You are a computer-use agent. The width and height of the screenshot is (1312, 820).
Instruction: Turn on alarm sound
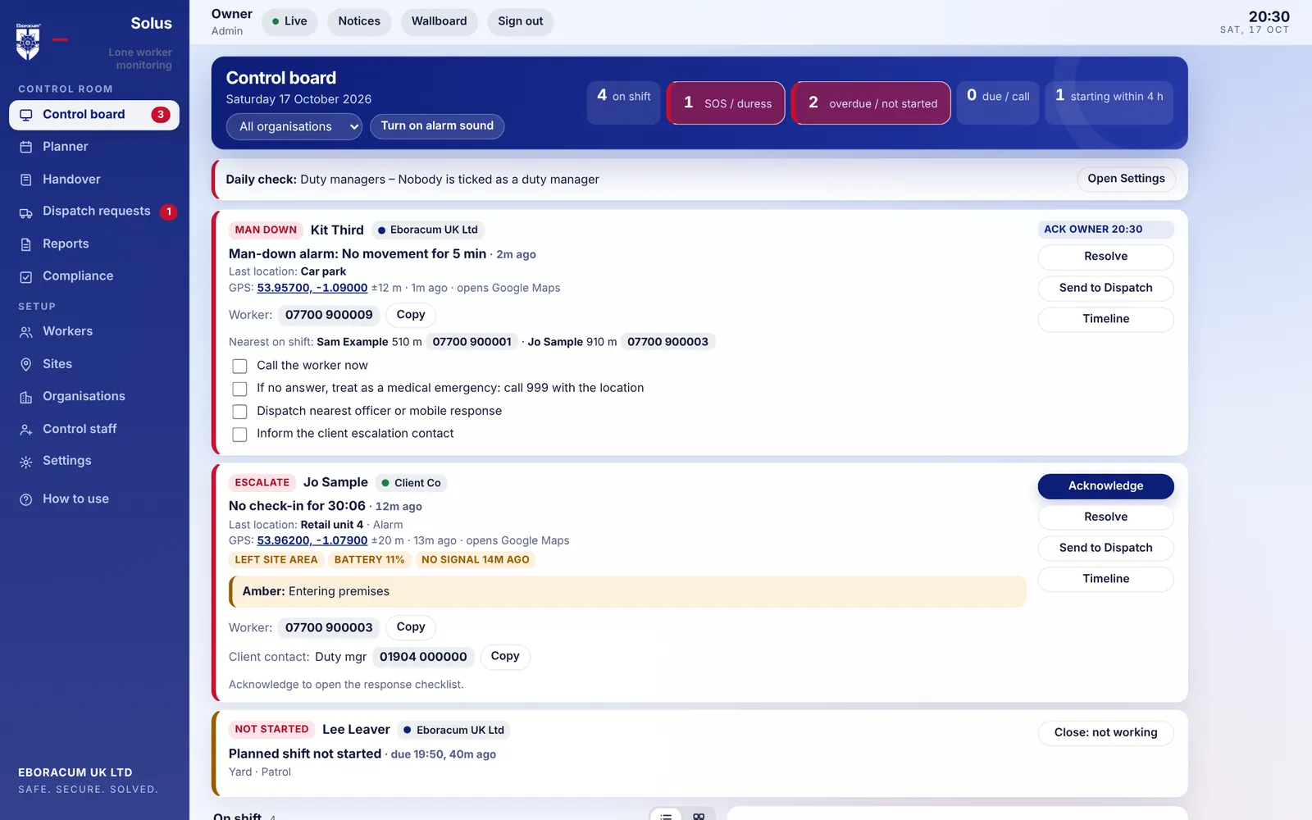click(437, 126)
